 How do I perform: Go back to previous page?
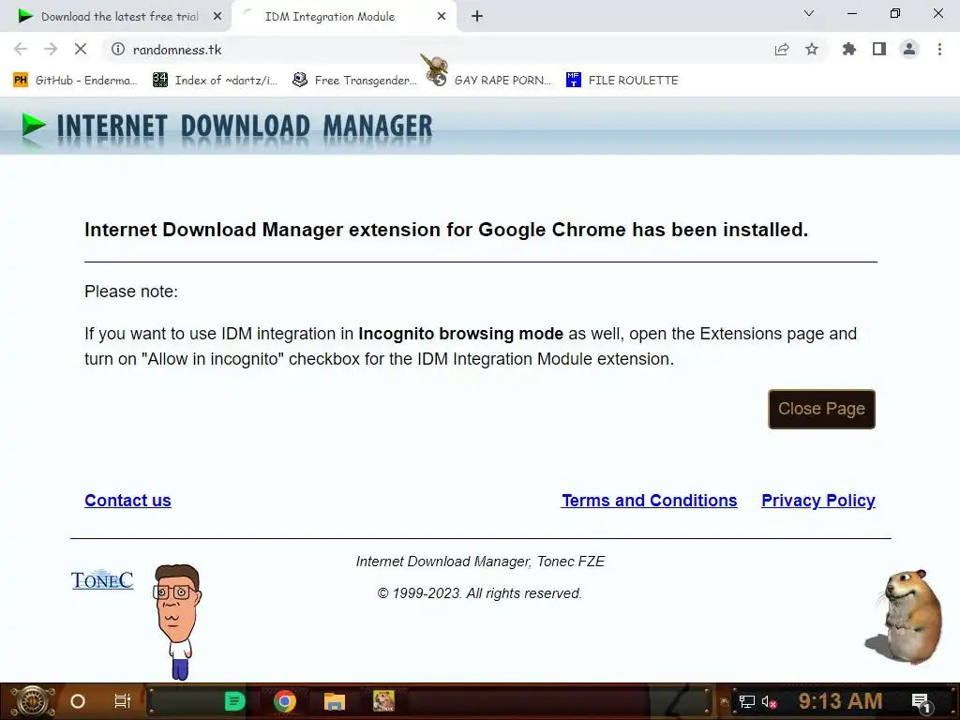[x=21, y=49]
